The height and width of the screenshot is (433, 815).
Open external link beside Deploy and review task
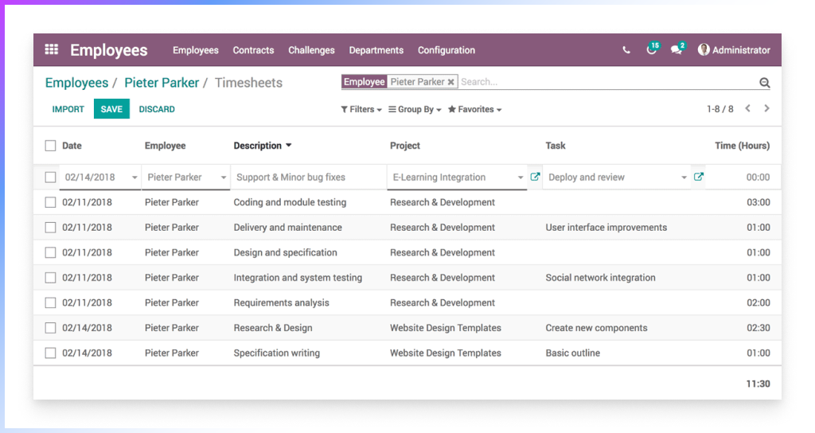[x=698, y=177]
